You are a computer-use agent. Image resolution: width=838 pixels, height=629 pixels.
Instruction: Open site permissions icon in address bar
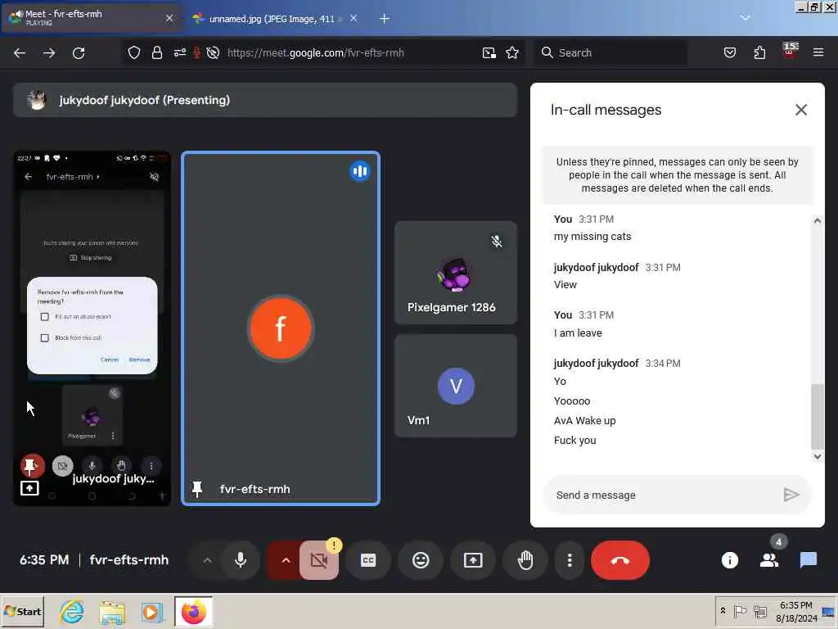[179, 52]
